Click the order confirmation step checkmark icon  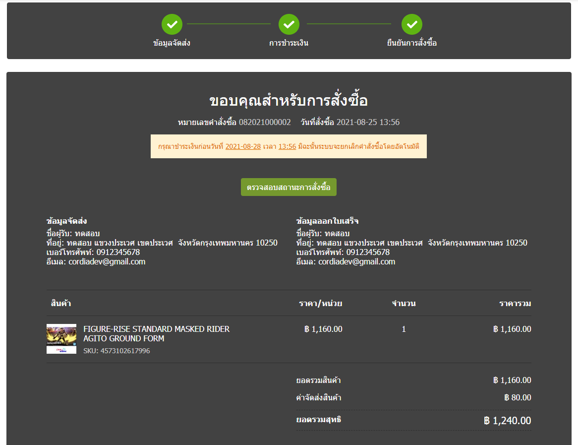pyautogui.click(x=412, y=24)
